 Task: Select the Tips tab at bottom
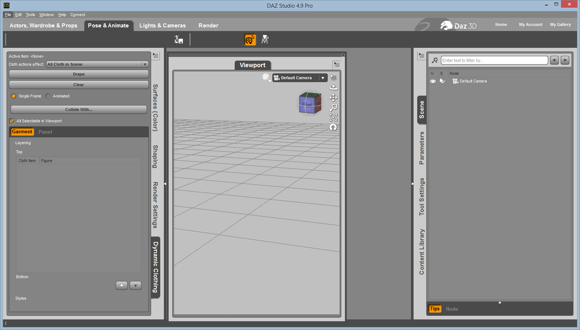pyautogui.click(x=435, y=309)
